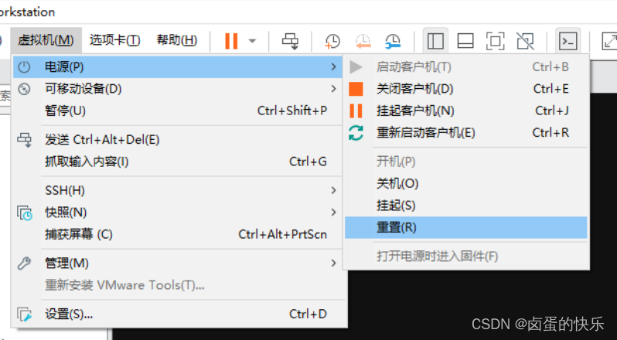
Task: Choose 关机(O) in the power submenu
Action: tap(466, 184)
